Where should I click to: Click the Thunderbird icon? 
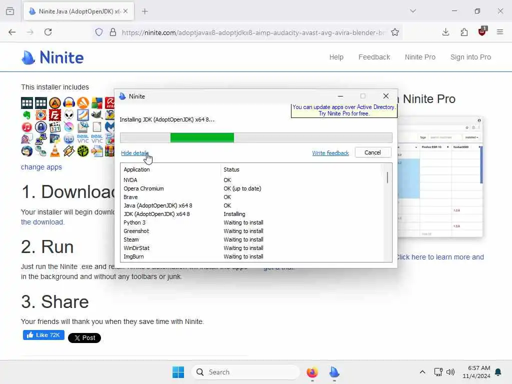[27, 151]
